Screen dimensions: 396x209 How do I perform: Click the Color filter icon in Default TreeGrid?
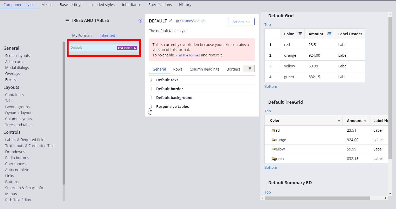coord(339,120)
